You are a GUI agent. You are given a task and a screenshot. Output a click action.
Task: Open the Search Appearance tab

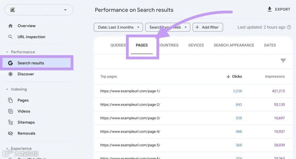(x=234, y=45)
